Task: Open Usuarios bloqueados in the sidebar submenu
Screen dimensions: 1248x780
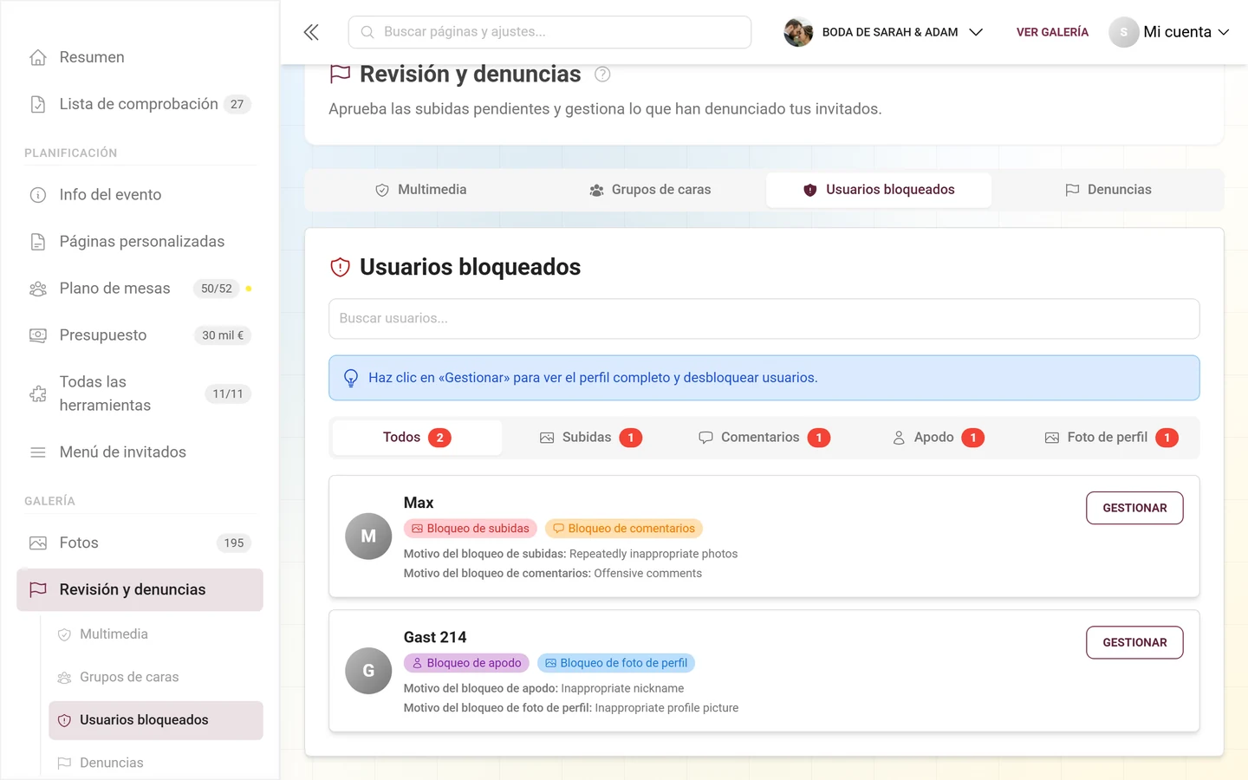Action: (156, 720)
